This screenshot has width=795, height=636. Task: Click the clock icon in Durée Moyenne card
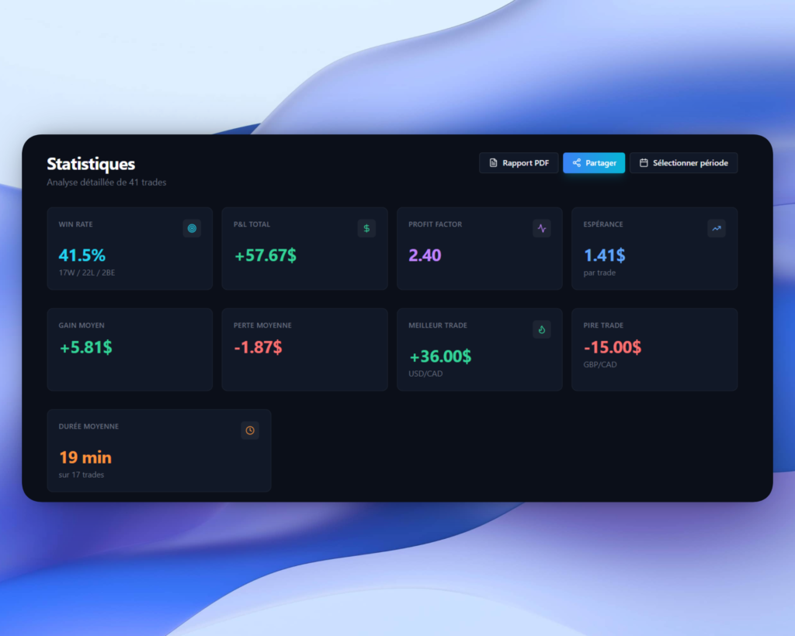250,430
